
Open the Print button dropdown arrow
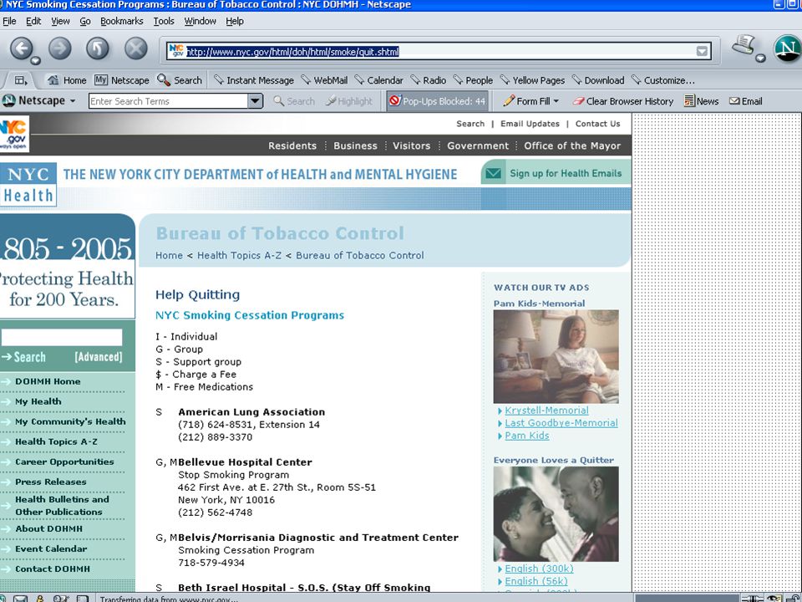[x=760, y=58]
